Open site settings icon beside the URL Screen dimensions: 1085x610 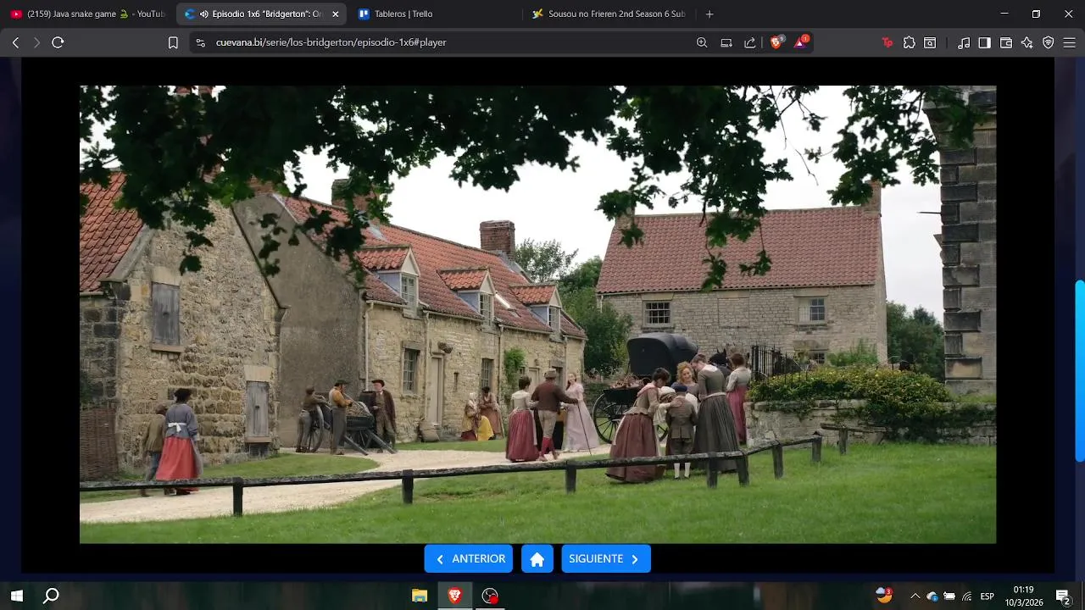pos(200,42)
